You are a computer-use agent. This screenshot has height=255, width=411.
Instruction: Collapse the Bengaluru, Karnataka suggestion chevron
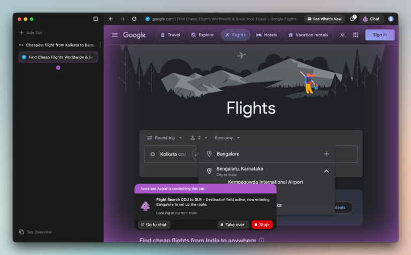326,171
